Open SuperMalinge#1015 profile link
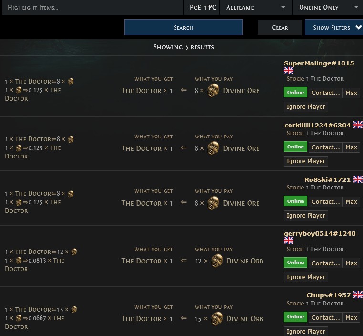The width and height of the screenshot is (363, 336). pos(319,63)
